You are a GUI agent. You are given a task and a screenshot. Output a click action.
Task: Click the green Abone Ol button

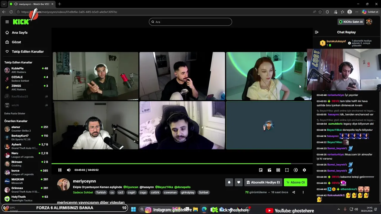point(296,182)
